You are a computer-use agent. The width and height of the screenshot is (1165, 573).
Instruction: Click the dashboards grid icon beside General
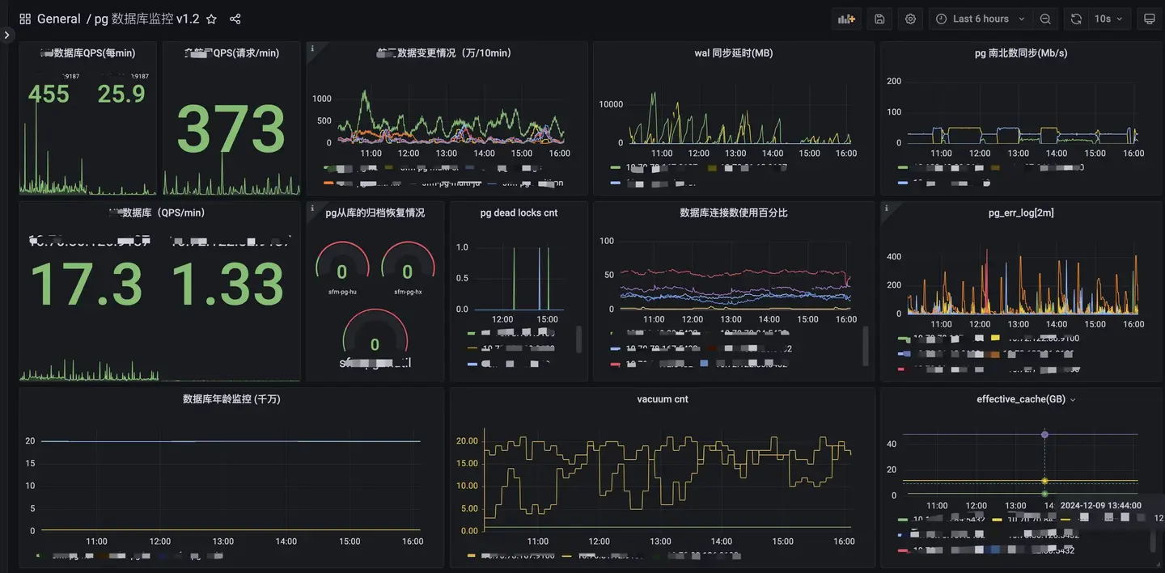pyautogui.click(x=25, y=19)
